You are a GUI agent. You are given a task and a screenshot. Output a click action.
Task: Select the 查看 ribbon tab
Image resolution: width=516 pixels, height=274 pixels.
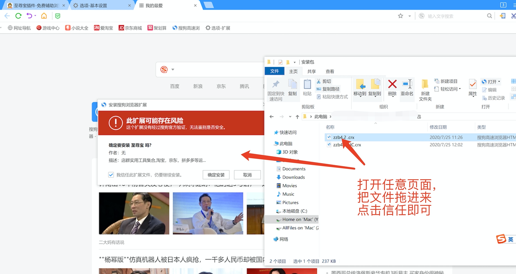tap(330, 71)
